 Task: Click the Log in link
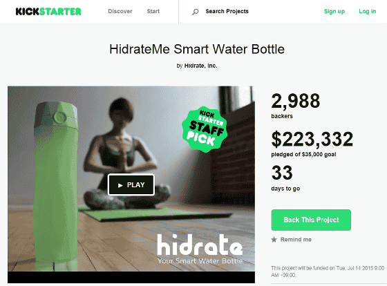click(368, 11)
